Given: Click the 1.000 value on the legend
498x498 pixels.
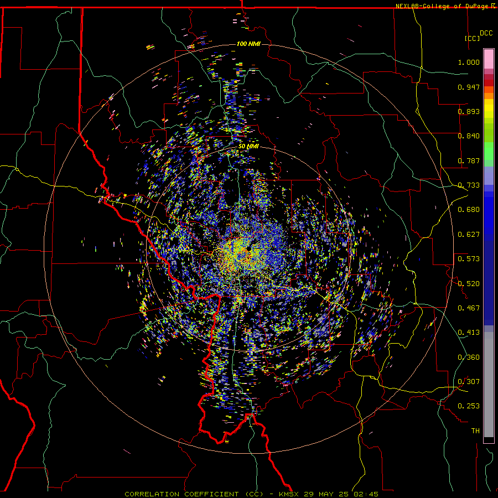Looking at the screenshot, I should click(469, 62).
